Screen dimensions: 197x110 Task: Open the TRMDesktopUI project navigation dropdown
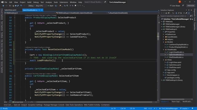coord(30,13)
